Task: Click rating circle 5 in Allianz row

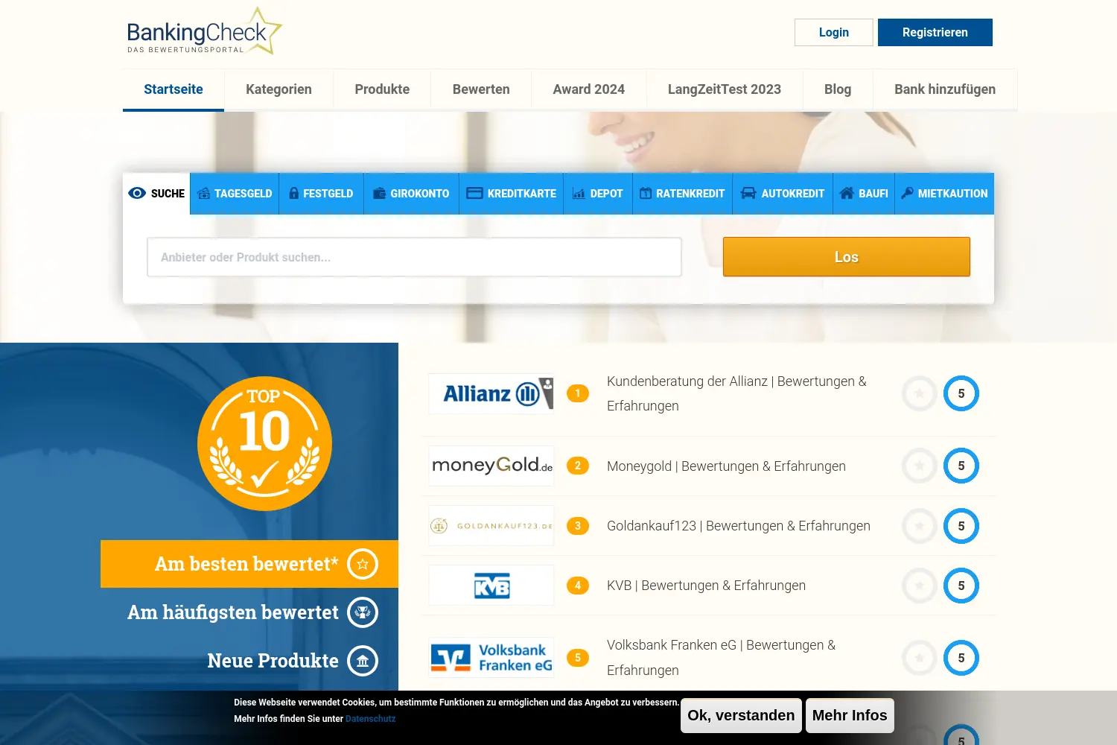Action: pyautogui.click(x=961, y=393)
